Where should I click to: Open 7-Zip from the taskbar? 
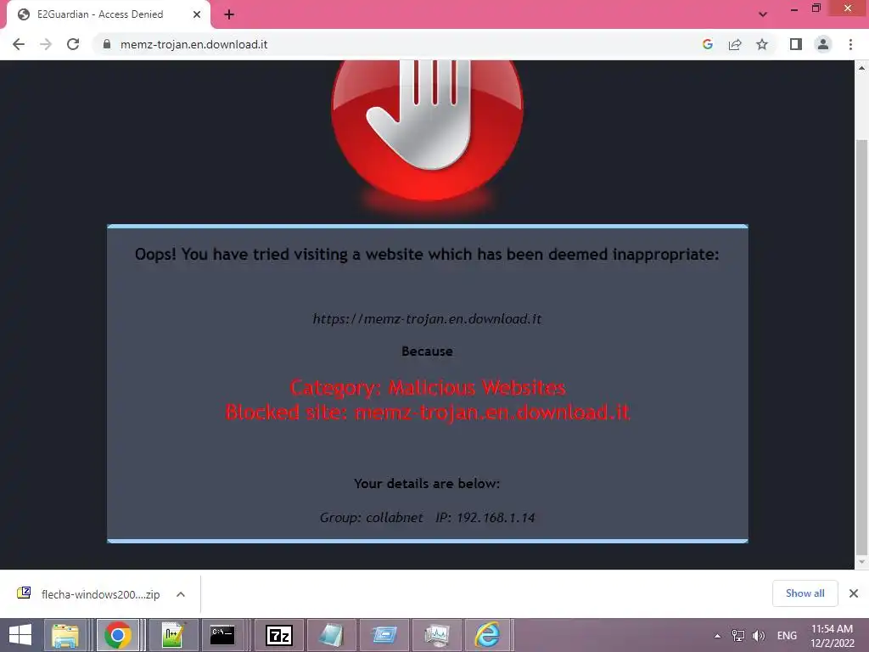click(x=278, y=635)
